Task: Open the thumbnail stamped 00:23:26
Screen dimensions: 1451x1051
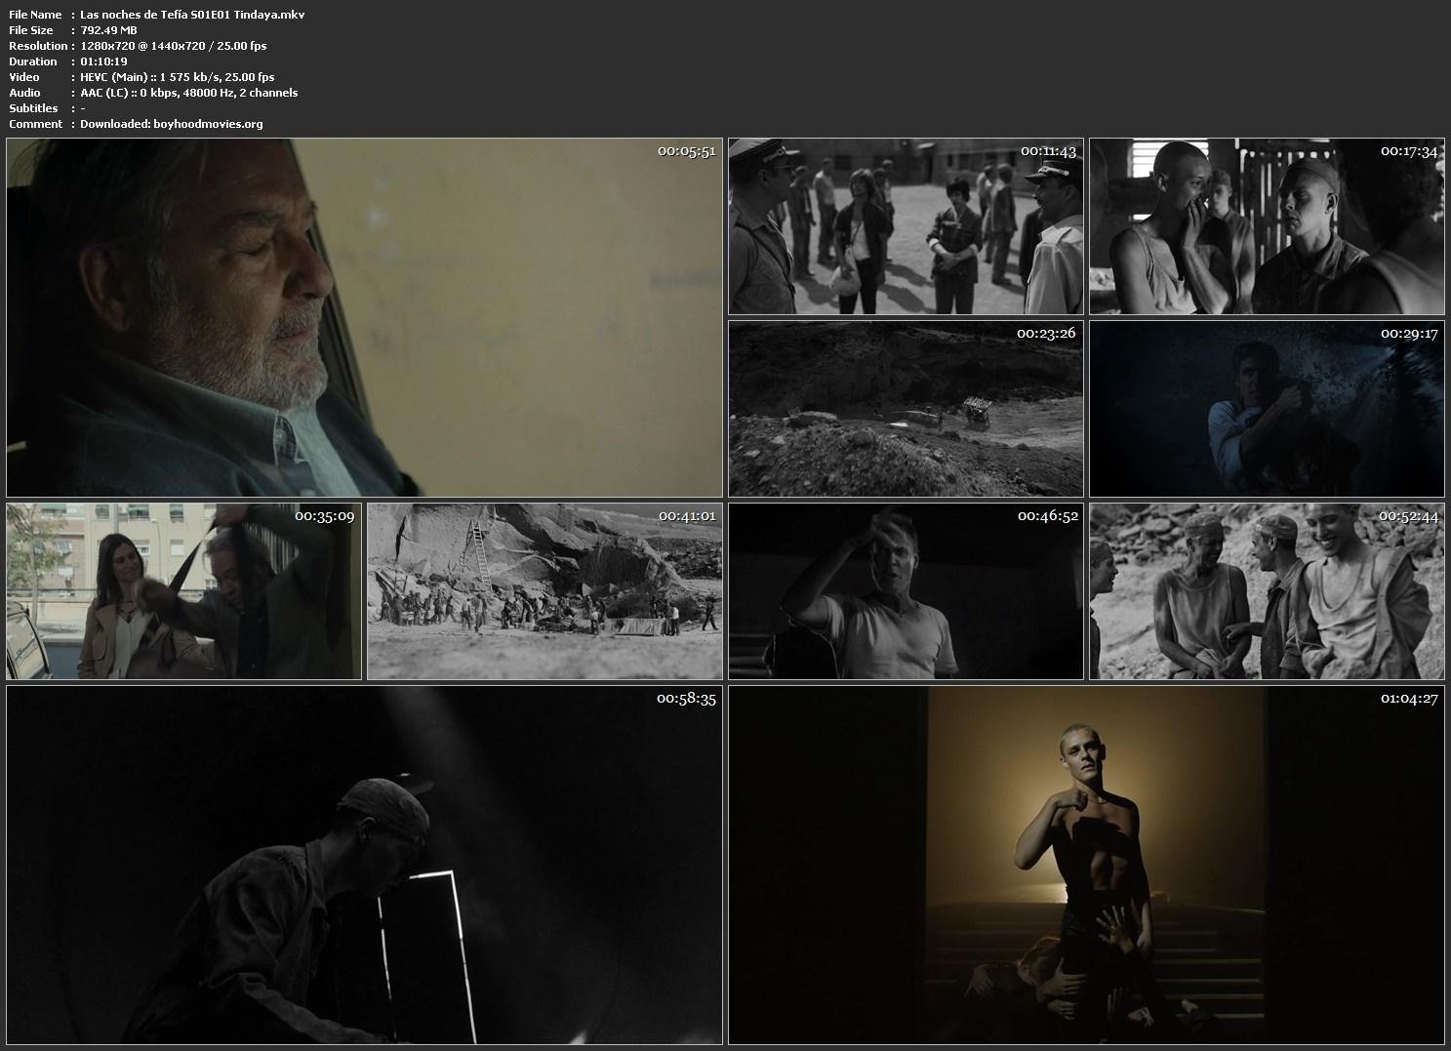Action: tap(906, 409)
